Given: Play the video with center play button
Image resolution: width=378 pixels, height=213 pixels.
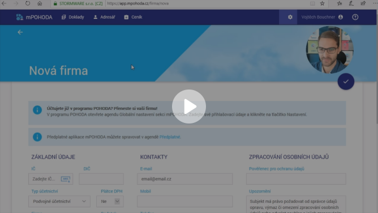Looking at the screenshot, I should [189, 107].
